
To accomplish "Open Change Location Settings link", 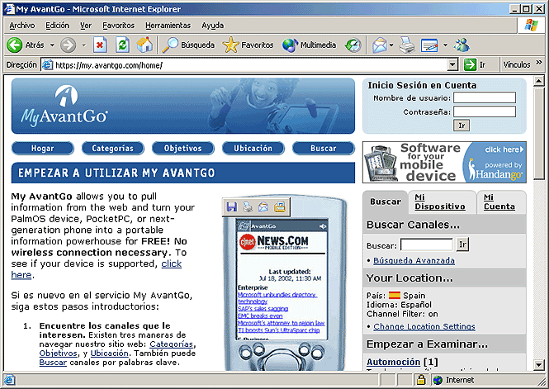I will tap(424, 326).
